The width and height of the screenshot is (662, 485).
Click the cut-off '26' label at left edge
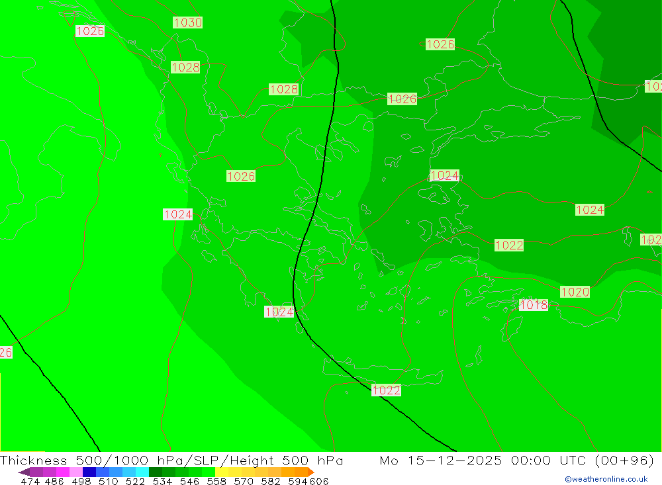6,352
